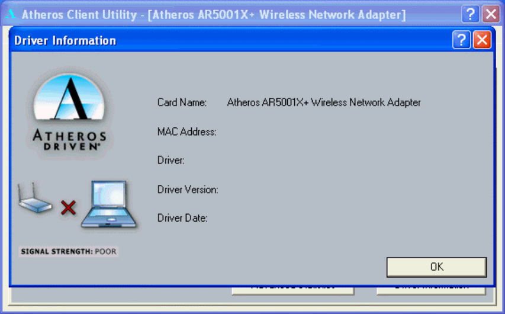The width and height of the screenshot is (505, 314).
Task: Click the Card Name label
Action: click(x=182, y=102)
